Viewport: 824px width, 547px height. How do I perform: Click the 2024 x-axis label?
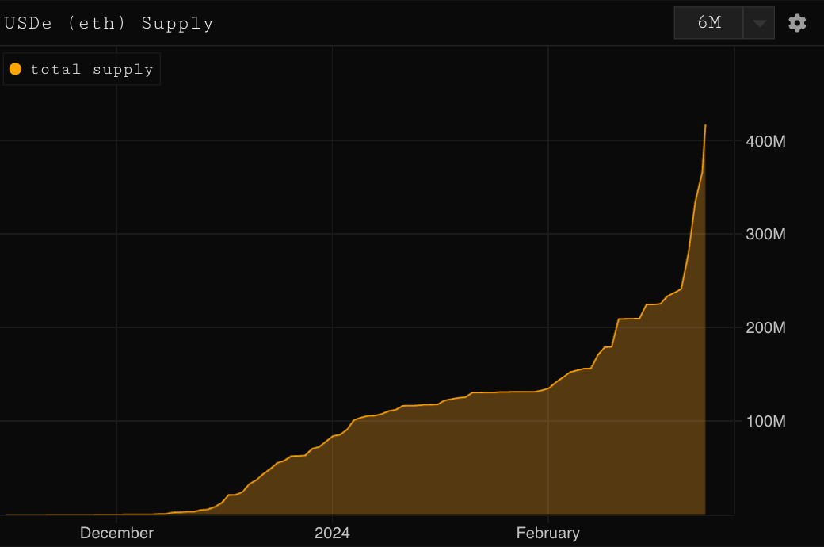pyautogui.click(x=332, y=533)
